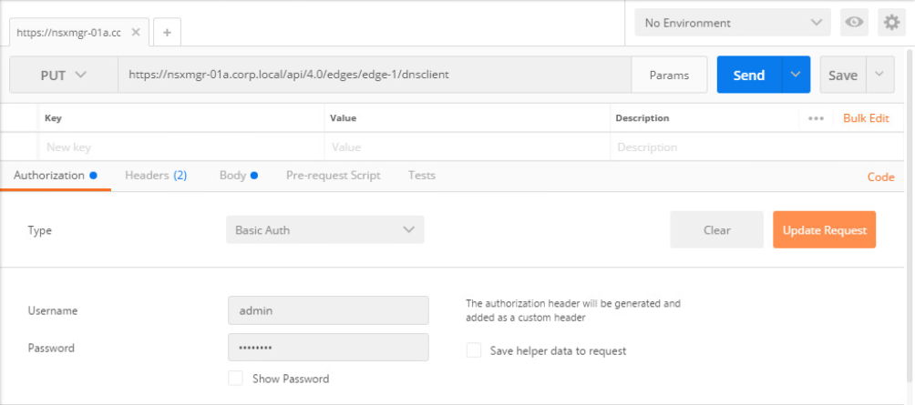This screenshot has width=915, height=405.
Task: Change the PUT HTTP method dropdown
Action: 64,75
